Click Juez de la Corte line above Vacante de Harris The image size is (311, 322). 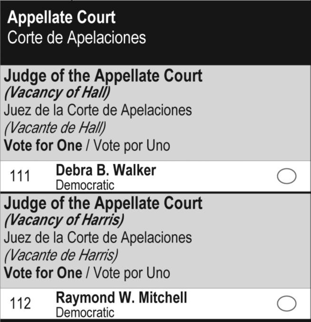pos(98,238)
